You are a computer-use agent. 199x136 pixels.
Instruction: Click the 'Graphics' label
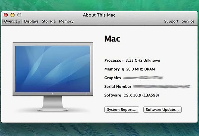112,78
